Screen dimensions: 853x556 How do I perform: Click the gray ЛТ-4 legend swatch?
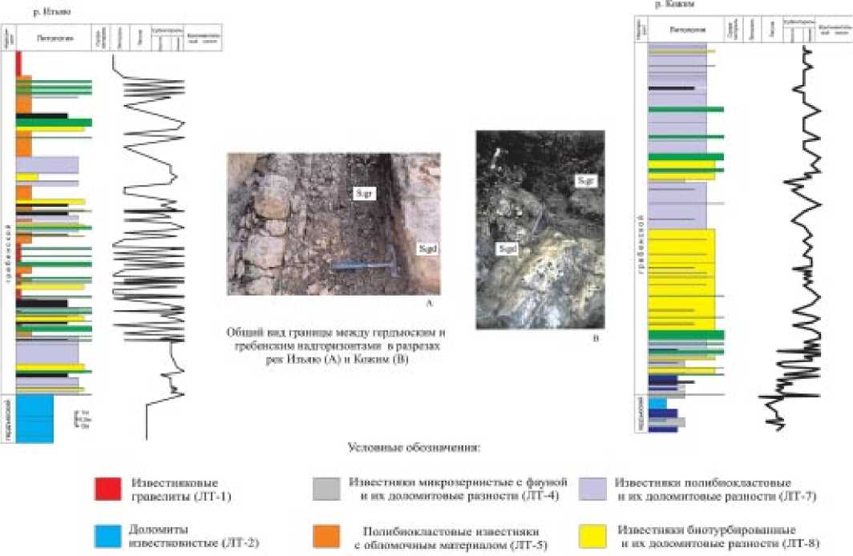(326, 489)
